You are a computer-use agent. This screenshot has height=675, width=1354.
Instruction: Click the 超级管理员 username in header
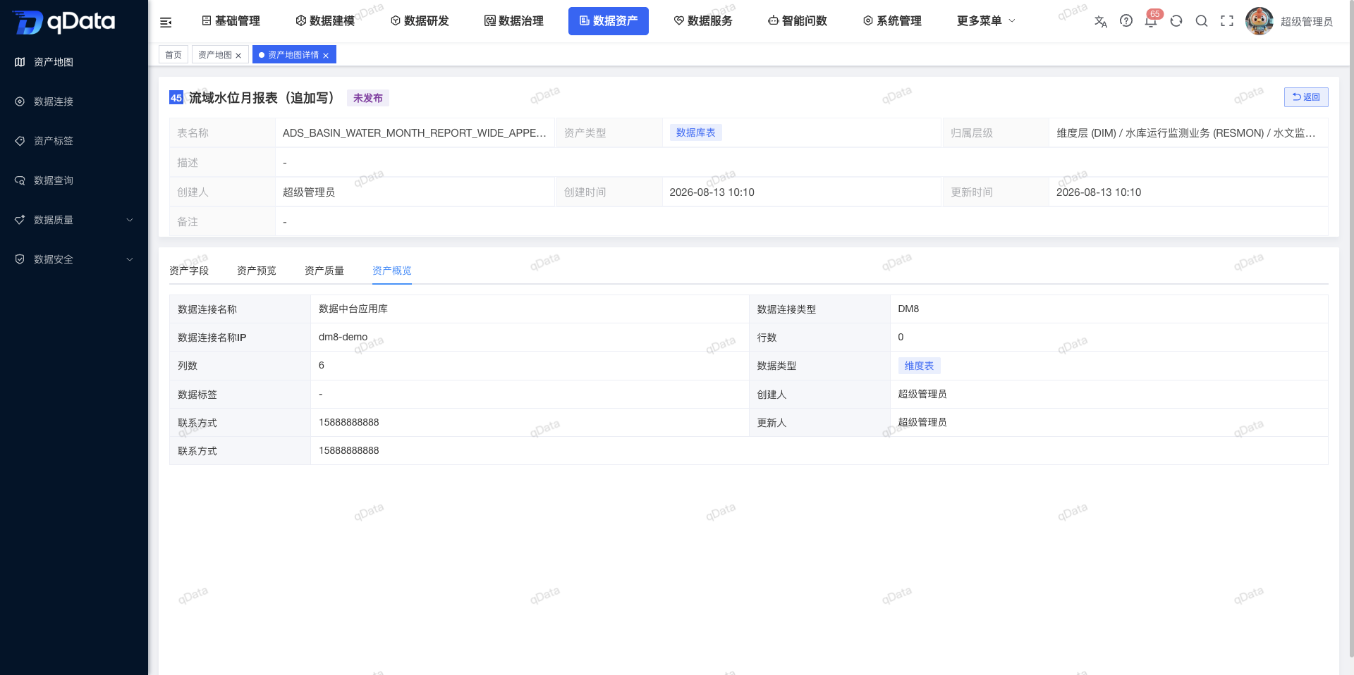coord(1307,22)
